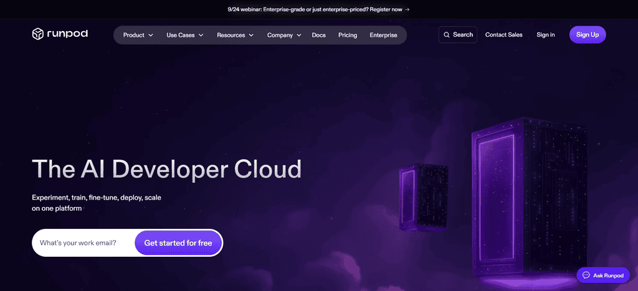Open the Company menu
Screen dimensions: 638x291
284,35
